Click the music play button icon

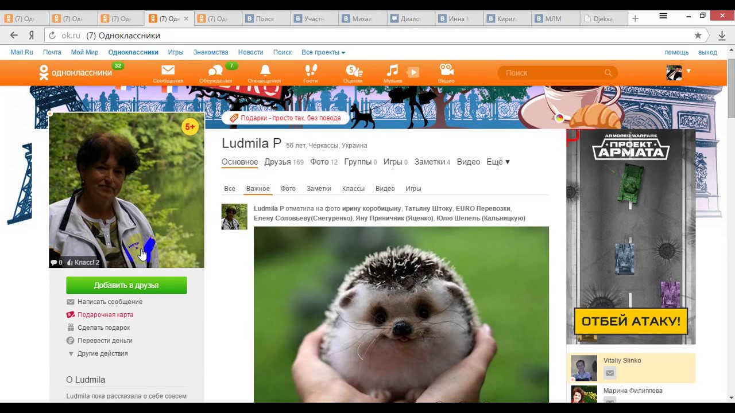tap(413, 72)
